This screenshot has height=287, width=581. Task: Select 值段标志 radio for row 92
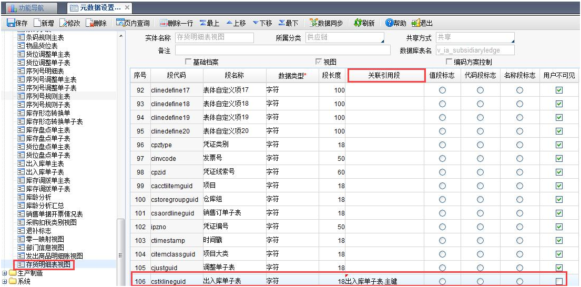point(442,90)
